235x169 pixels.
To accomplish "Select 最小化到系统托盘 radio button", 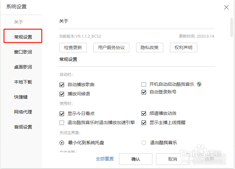I will click(x=62, y=143).
